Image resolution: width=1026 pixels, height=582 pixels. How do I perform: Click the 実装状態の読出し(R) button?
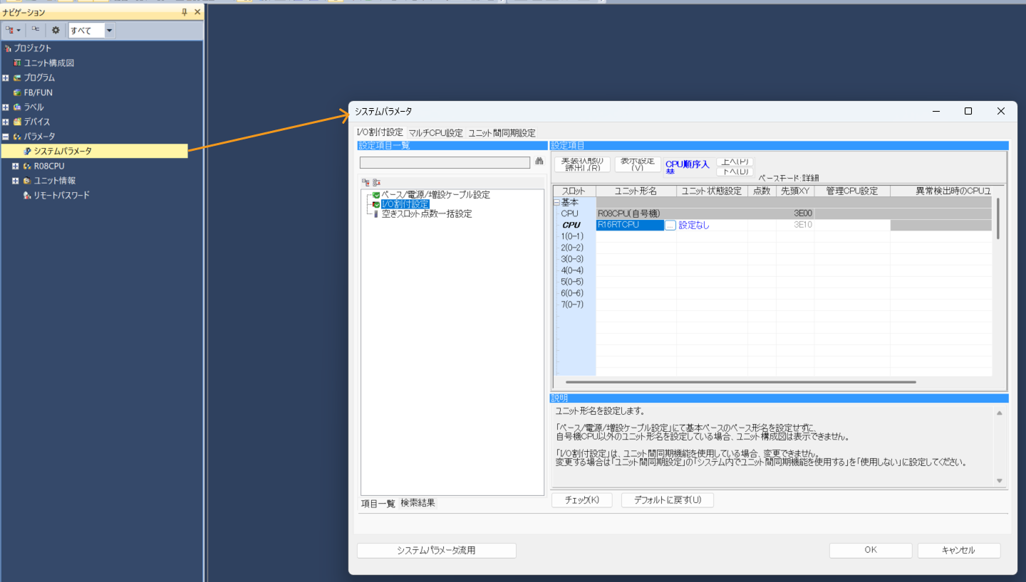[x=582, y=164]
